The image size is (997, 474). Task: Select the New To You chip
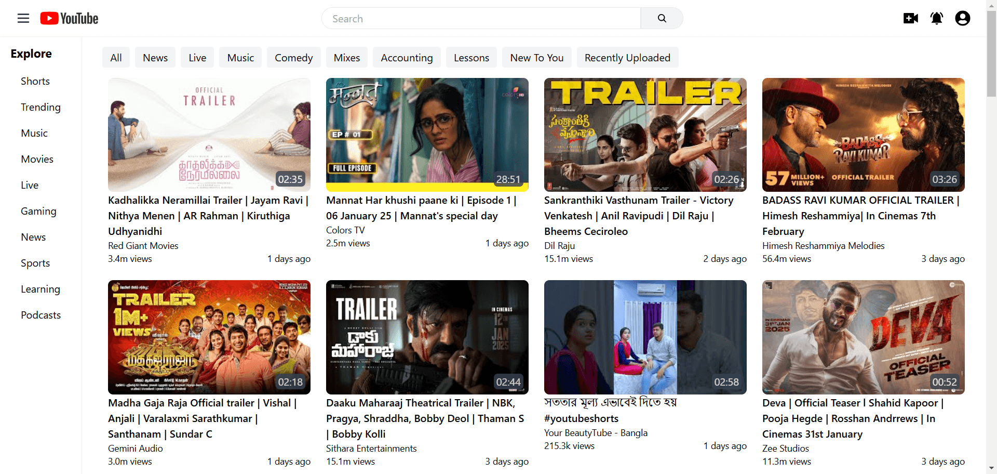[537, 58]
